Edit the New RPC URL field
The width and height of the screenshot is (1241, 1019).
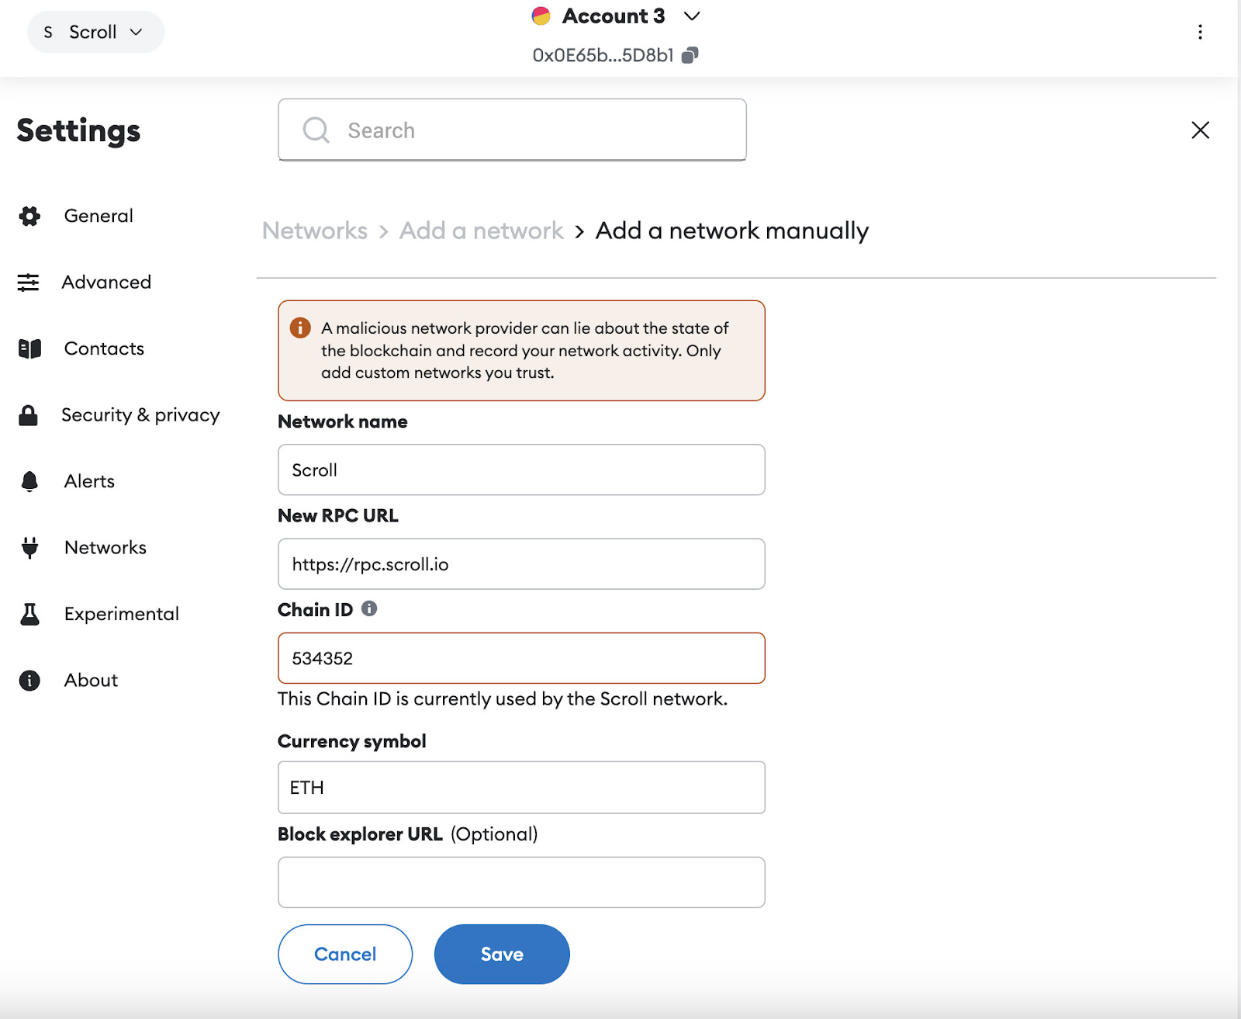[x=521, y=563]
